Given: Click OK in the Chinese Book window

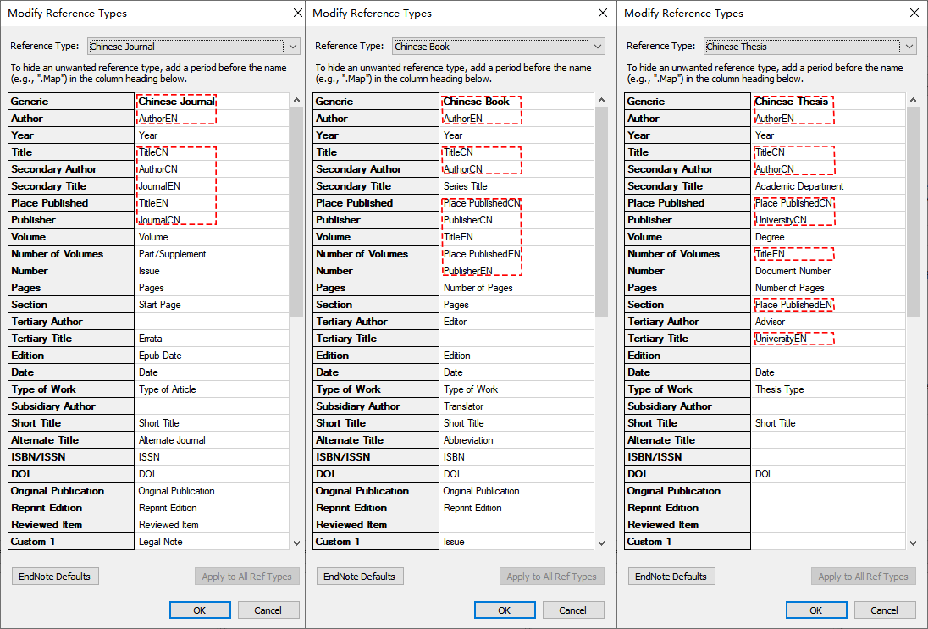Looking at the screenshot, I should (x=505, y=610).
